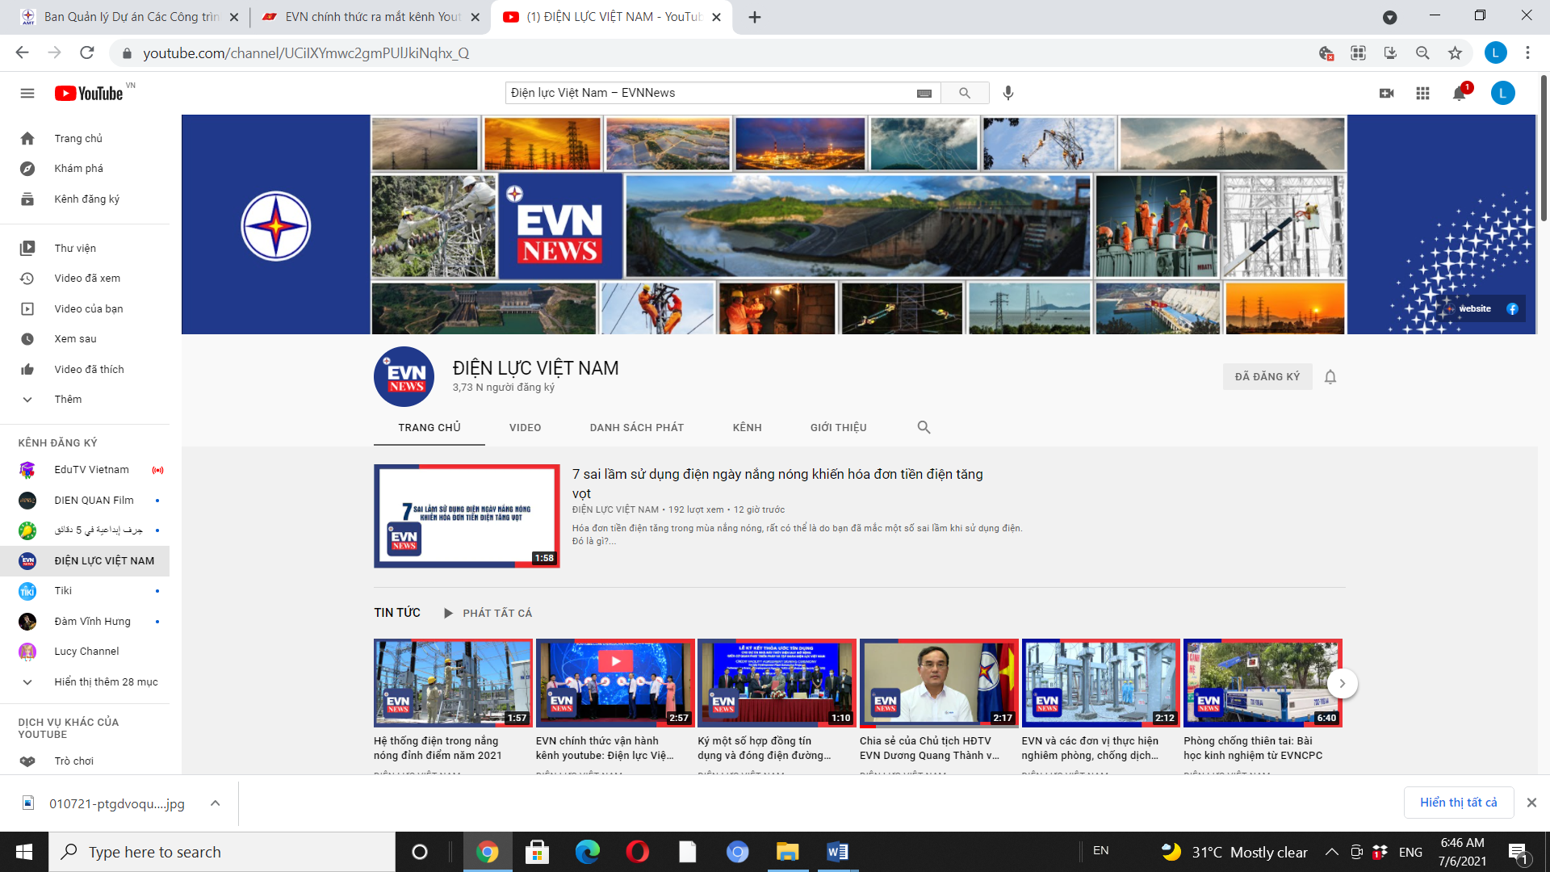The width and height of the screenshot is (1550, 872).
Task: Switch to GIỚI THIỆU tab
Action: point(839,427)
